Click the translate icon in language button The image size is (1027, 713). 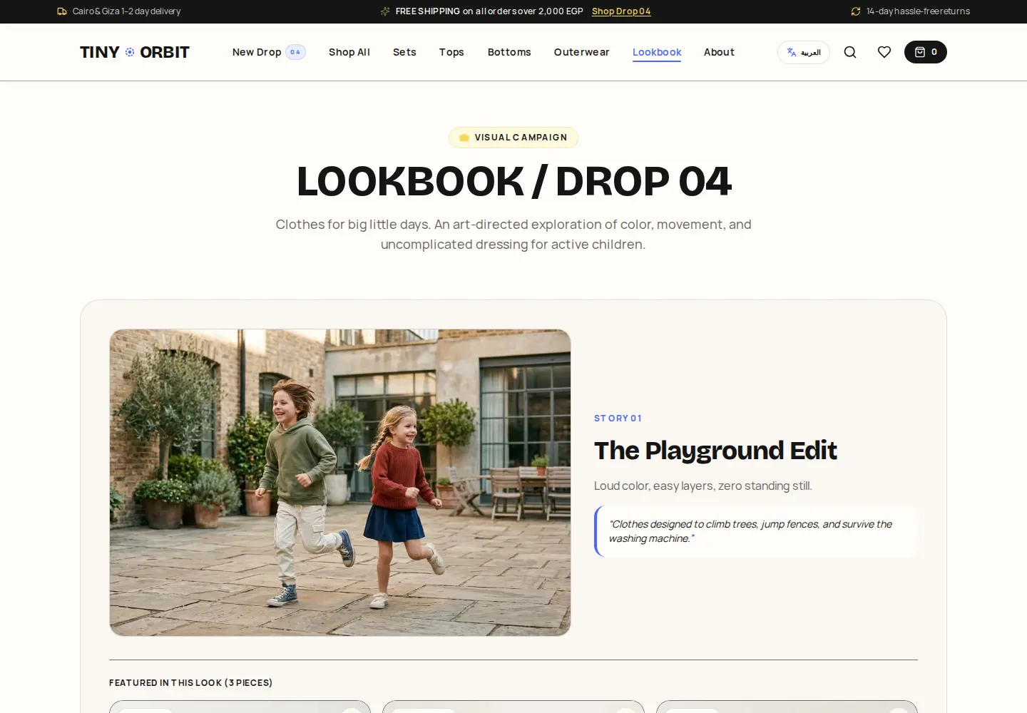pos(792,52)
